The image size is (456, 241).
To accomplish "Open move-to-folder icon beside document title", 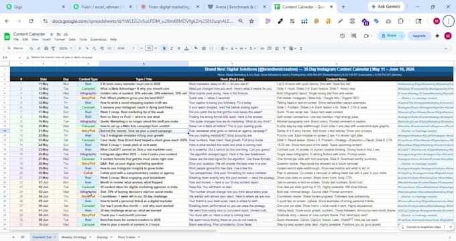I will 59,34.
